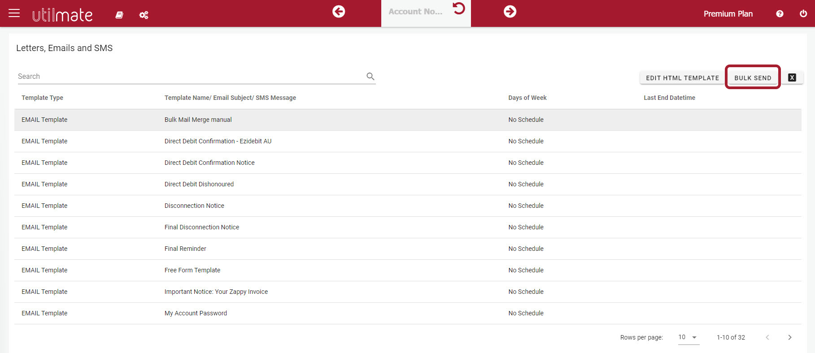Export table using Excel icon
This screenshot has height=353, width=815.
[x=792, y=77]
